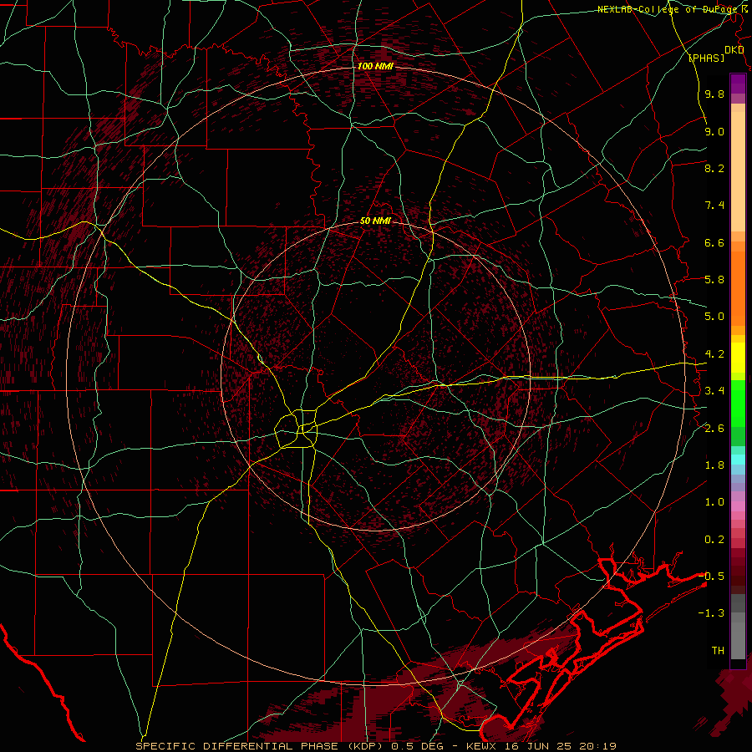Click the '50 NMI' range ring label

(375, 221)
